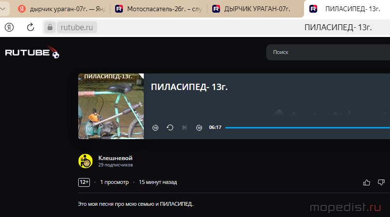This screenshot has height=217, width=390.
Task: Reload the rutube.ru page
Action: (x=30, y=27)
